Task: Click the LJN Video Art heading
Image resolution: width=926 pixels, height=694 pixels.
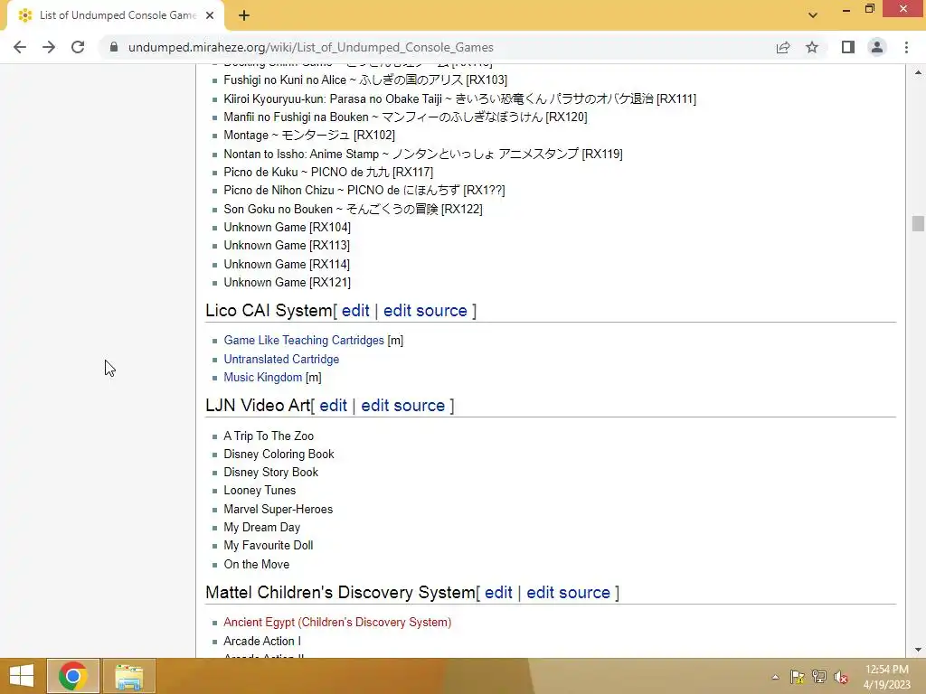Action: (x=258, y=406)
